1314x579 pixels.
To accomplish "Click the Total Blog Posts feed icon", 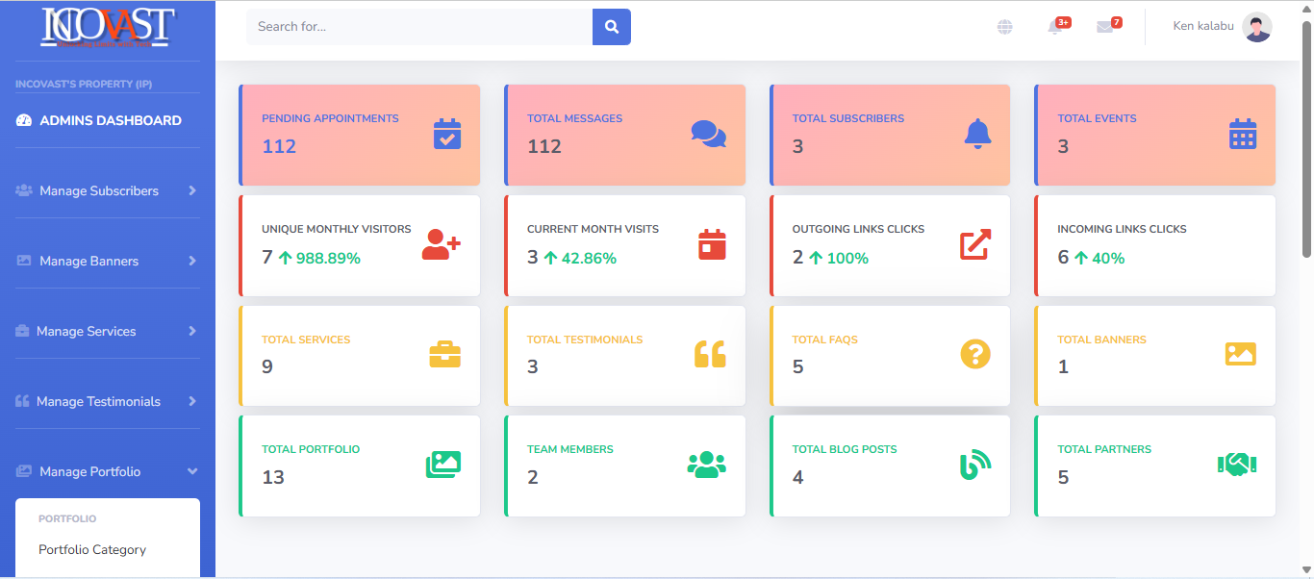I will pos(974,465).
